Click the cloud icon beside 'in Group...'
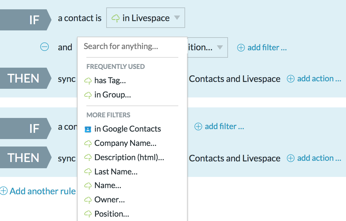This screenshot has width=346, height=221. click(88, 95)
